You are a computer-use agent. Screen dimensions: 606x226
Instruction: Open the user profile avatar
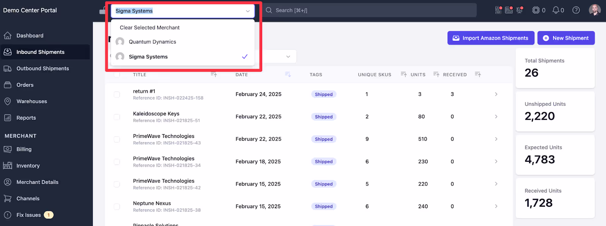click(595, 10)
